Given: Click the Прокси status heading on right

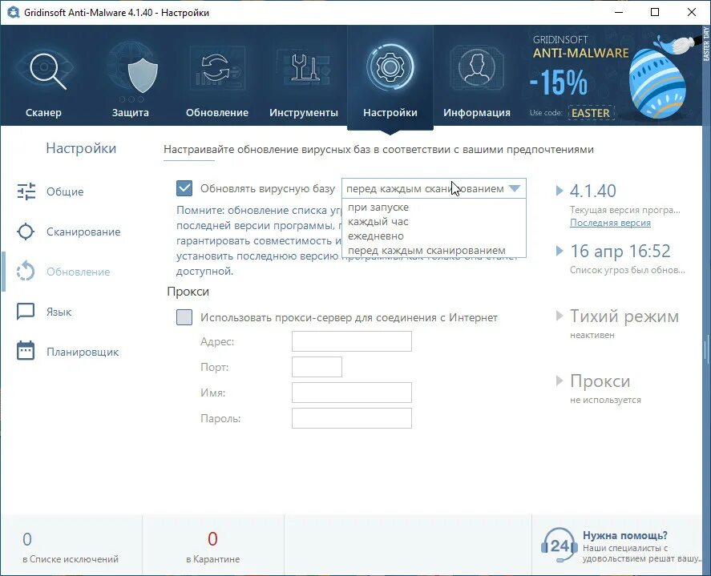Looking at the screenshot, I should click(x=600, y=381).
